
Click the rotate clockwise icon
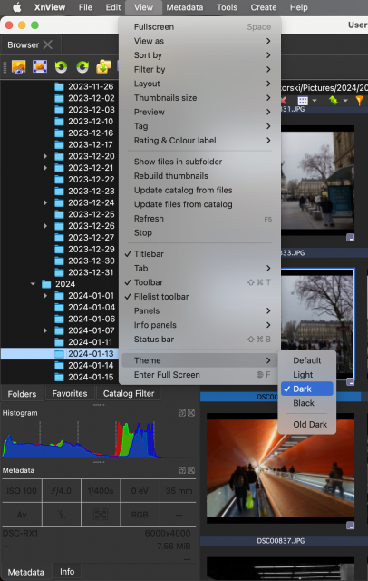[x=82, y=66]
